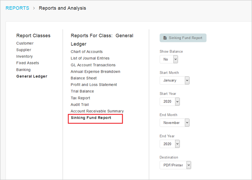The width and height of the screenshot is (252, 180).
Task: Click the Sinking Fund Report button
Action: coord(183,38)
